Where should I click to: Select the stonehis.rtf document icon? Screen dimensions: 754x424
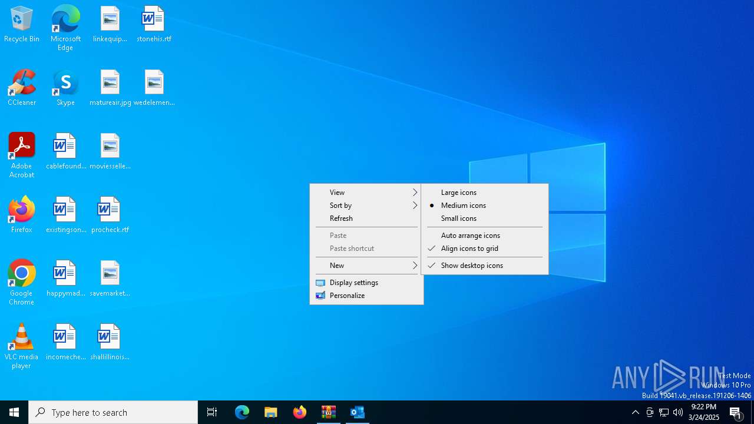pos(154,24)
